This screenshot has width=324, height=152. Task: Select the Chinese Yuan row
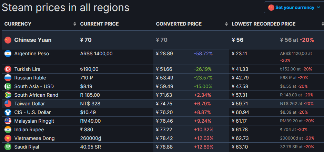click(x=33, y=40)
